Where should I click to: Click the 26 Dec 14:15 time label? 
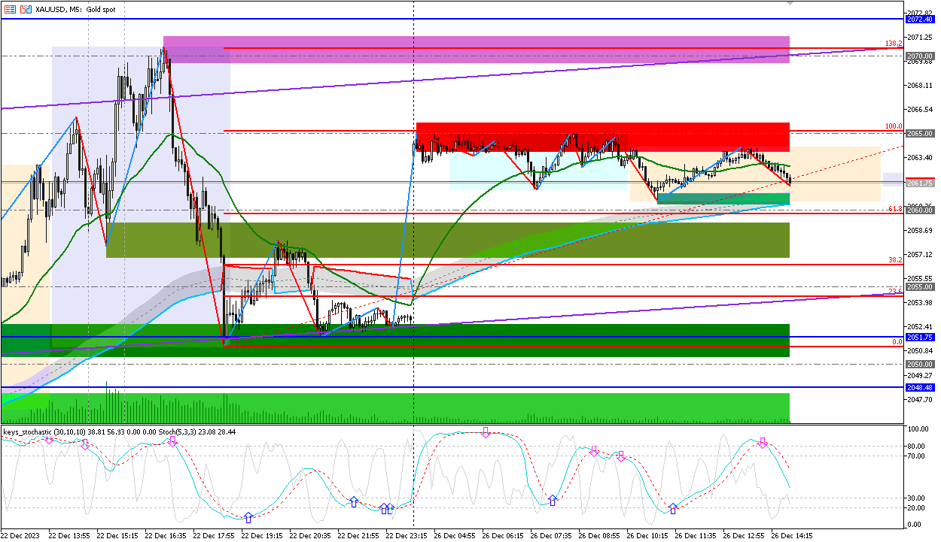click(792, 536)
